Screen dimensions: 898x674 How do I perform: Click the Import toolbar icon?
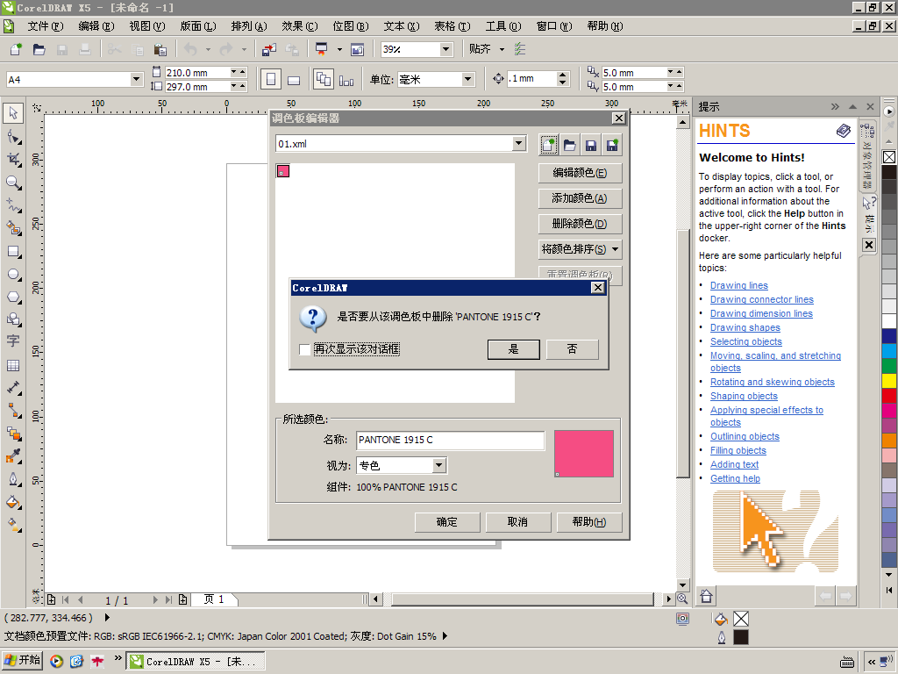click(x=268, y=49)
